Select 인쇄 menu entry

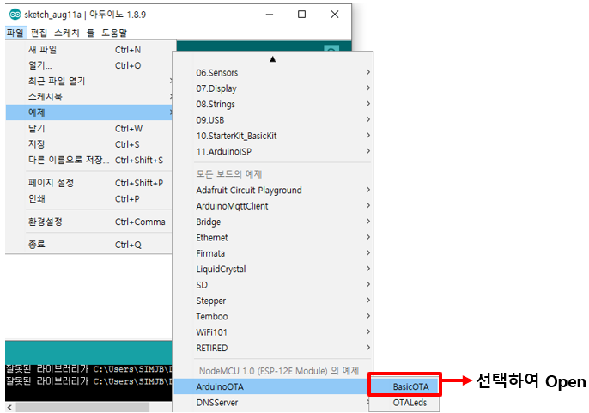(89, 199)
